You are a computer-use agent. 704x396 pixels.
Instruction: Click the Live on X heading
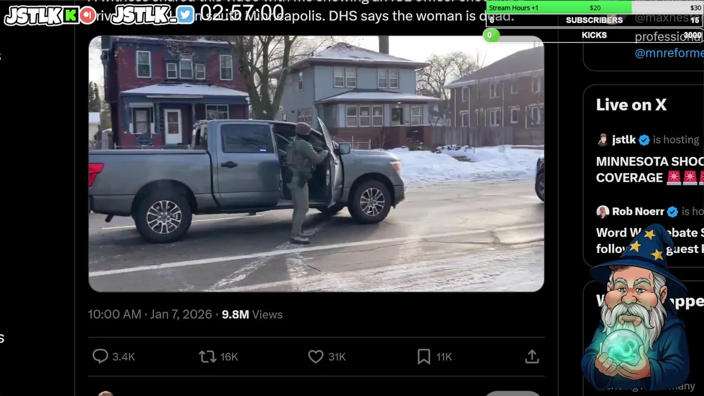[631, 105]
